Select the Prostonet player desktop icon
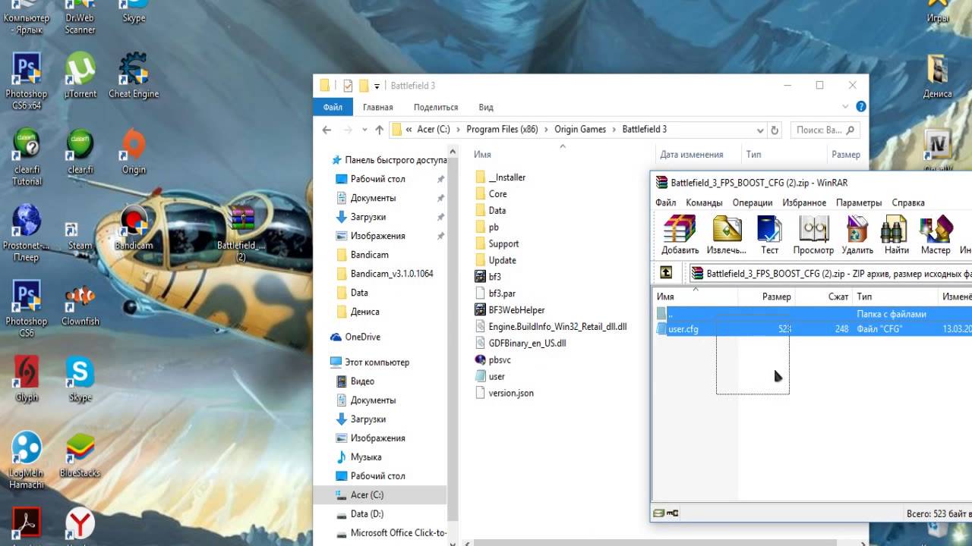The image size is (972, 546). tap(27, 233)
